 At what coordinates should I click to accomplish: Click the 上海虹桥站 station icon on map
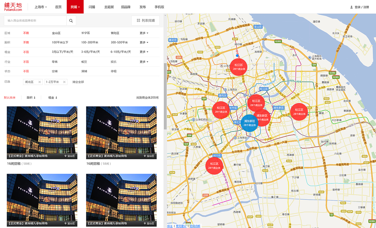193,119
